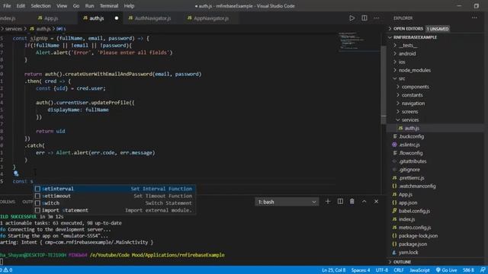Screen dimensions: 488x274
Task: Change encoding via UTF-8 indicator
Action: click(381, 270)
